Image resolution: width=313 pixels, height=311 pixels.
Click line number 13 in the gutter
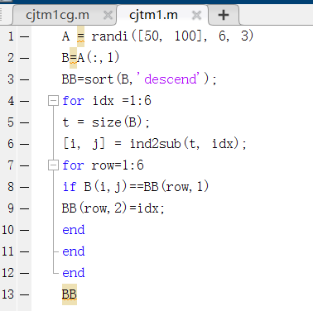click(x=7, y=294)
